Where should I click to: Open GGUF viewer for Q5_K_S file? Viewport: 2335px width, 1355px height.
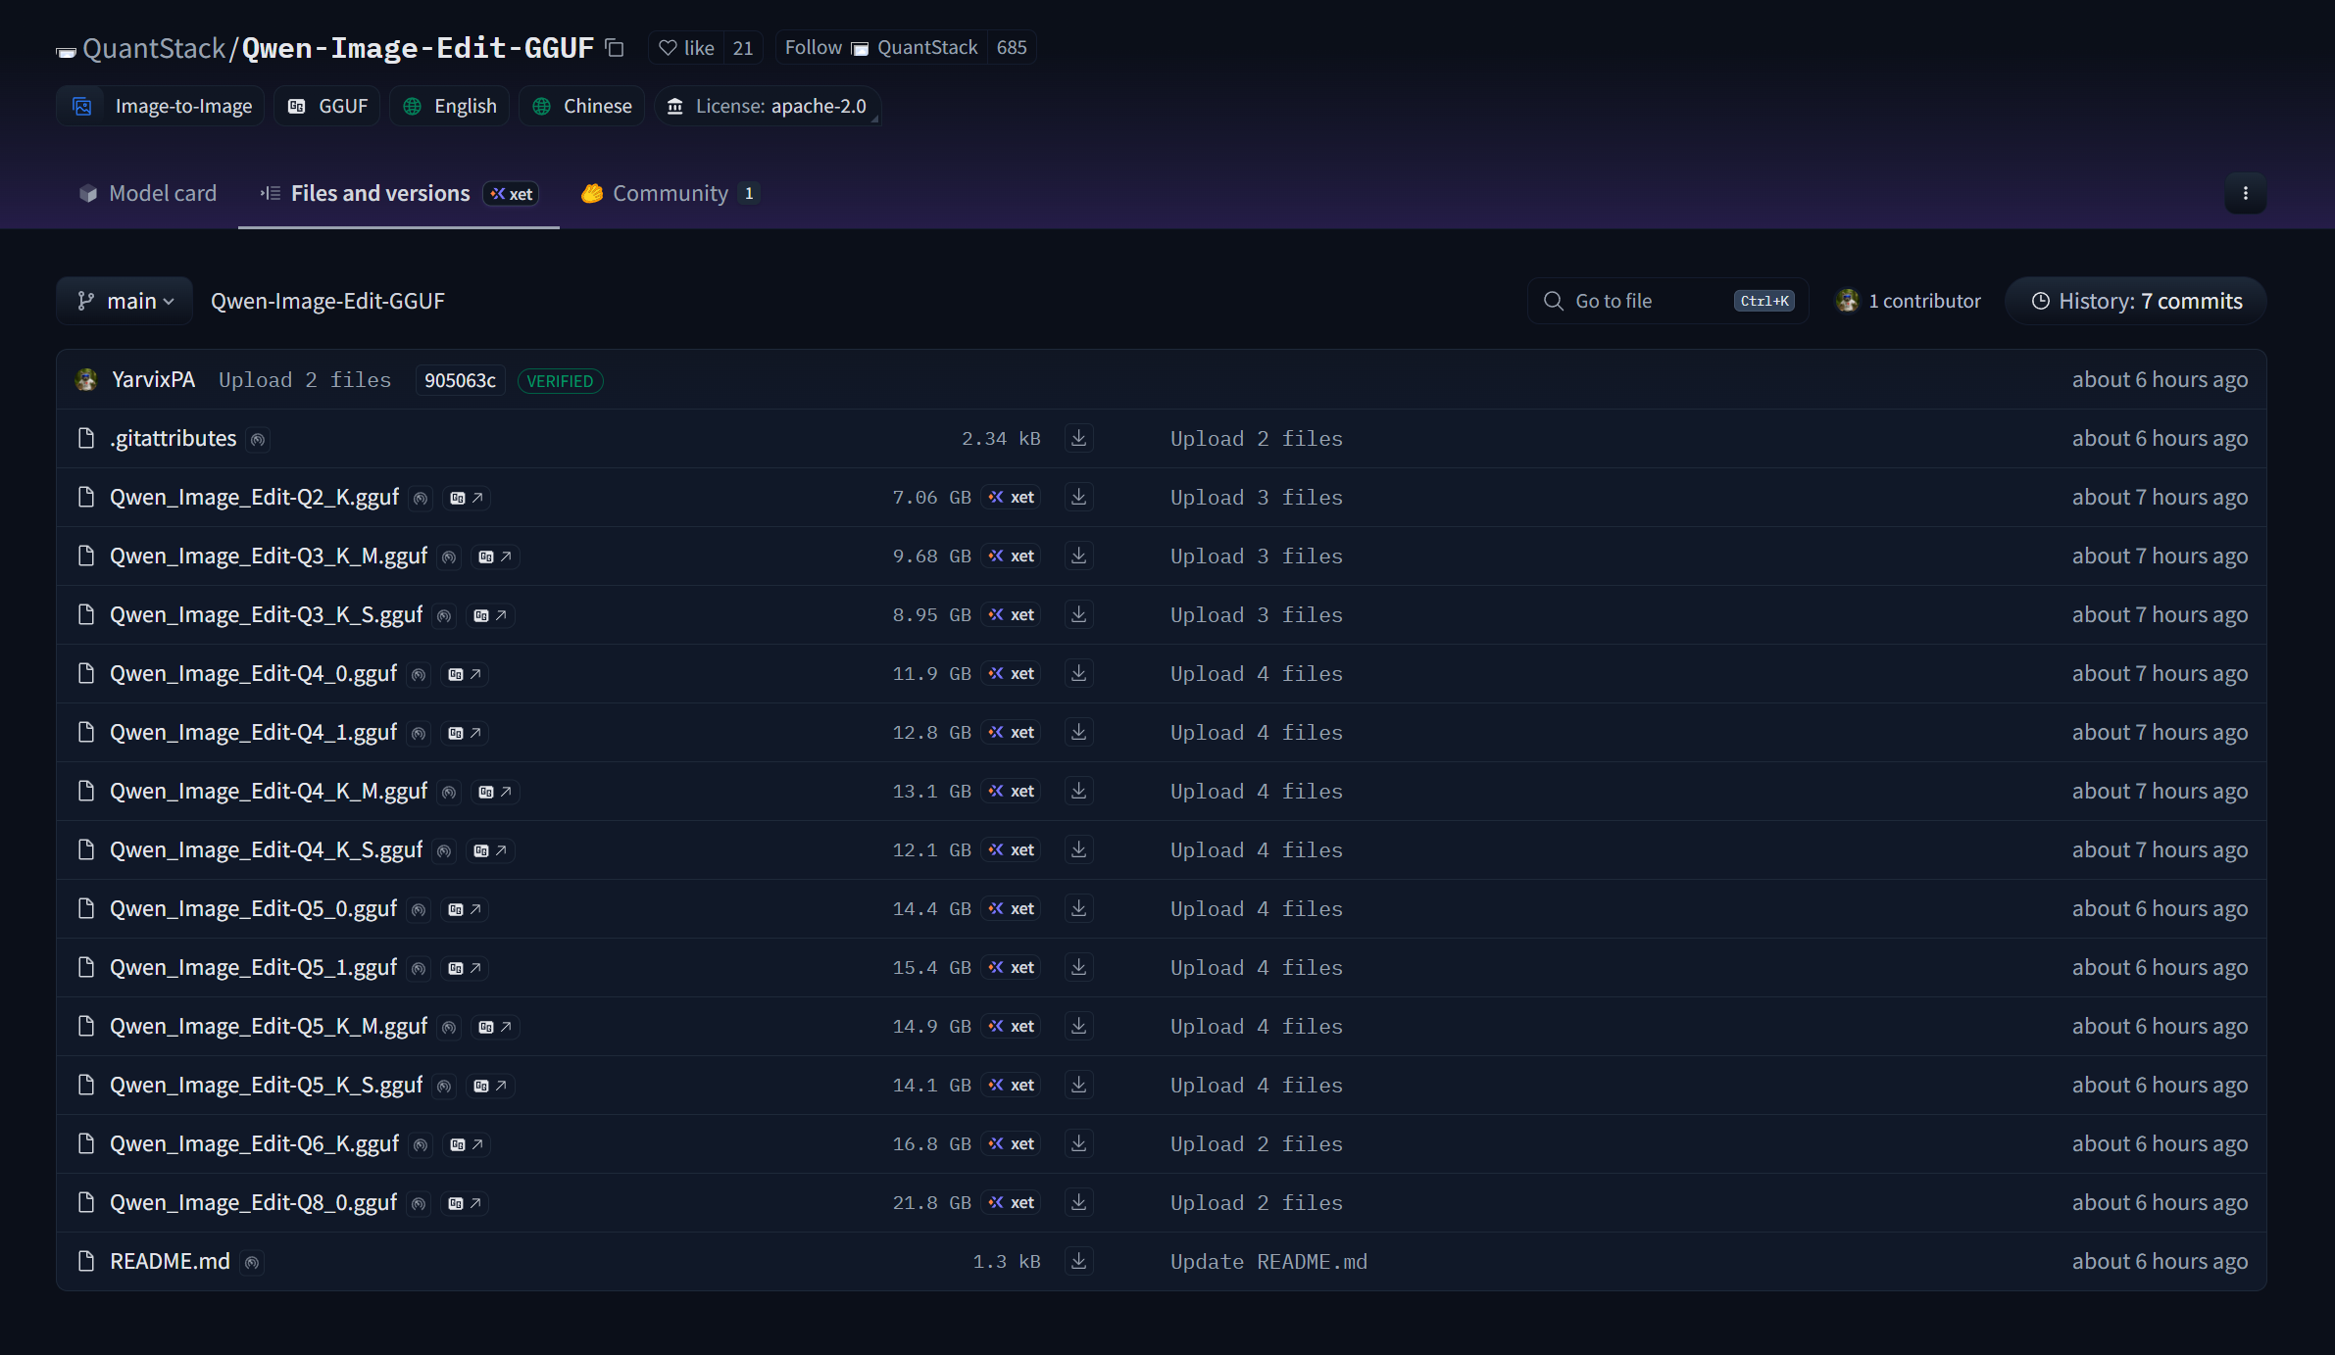(x=490, y=1086)
